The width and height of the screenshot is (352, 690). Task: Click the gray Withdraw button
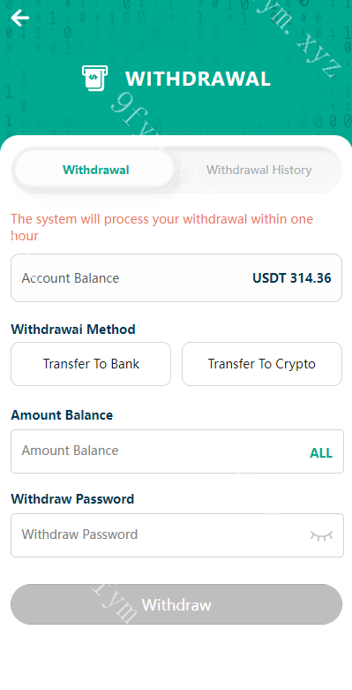point(176,604)
